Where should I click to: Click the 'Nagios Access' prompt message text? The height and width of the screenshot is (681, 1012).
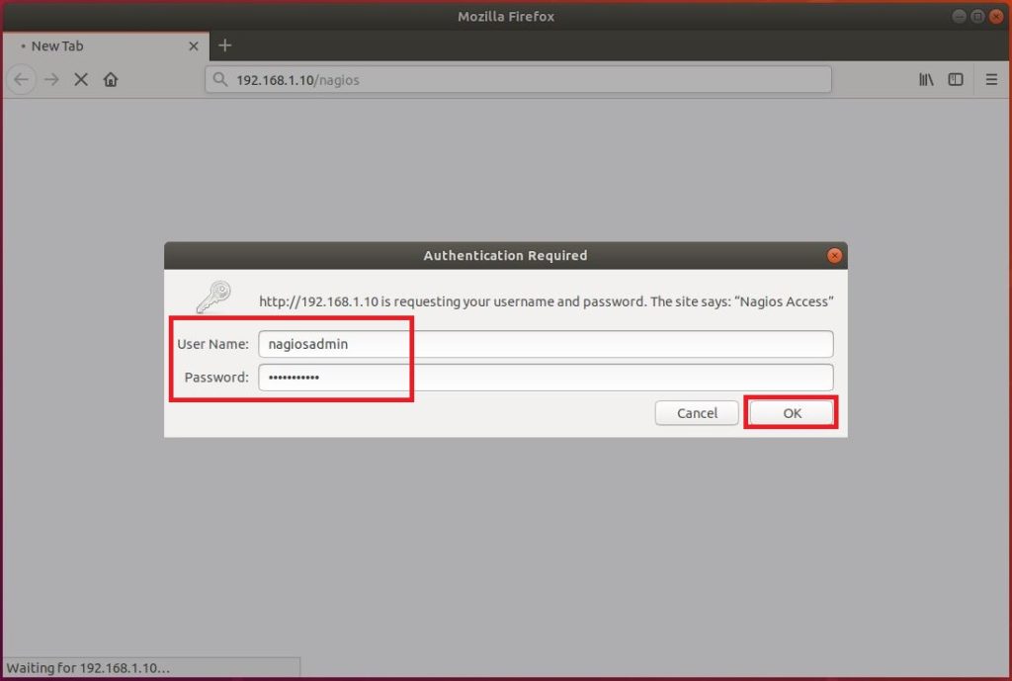pos(546,301)
